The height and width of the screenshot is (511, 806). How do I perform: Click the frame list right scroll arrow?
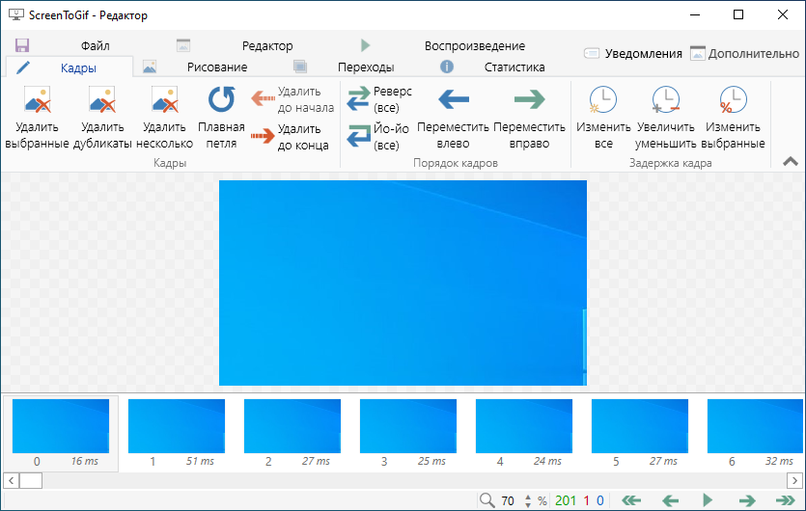pos(794,481)
